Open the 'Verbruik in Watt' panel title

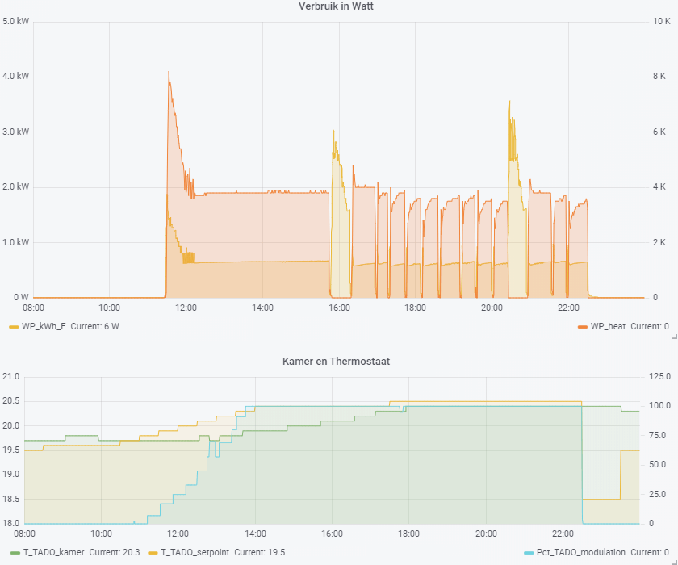pos(336,6)
